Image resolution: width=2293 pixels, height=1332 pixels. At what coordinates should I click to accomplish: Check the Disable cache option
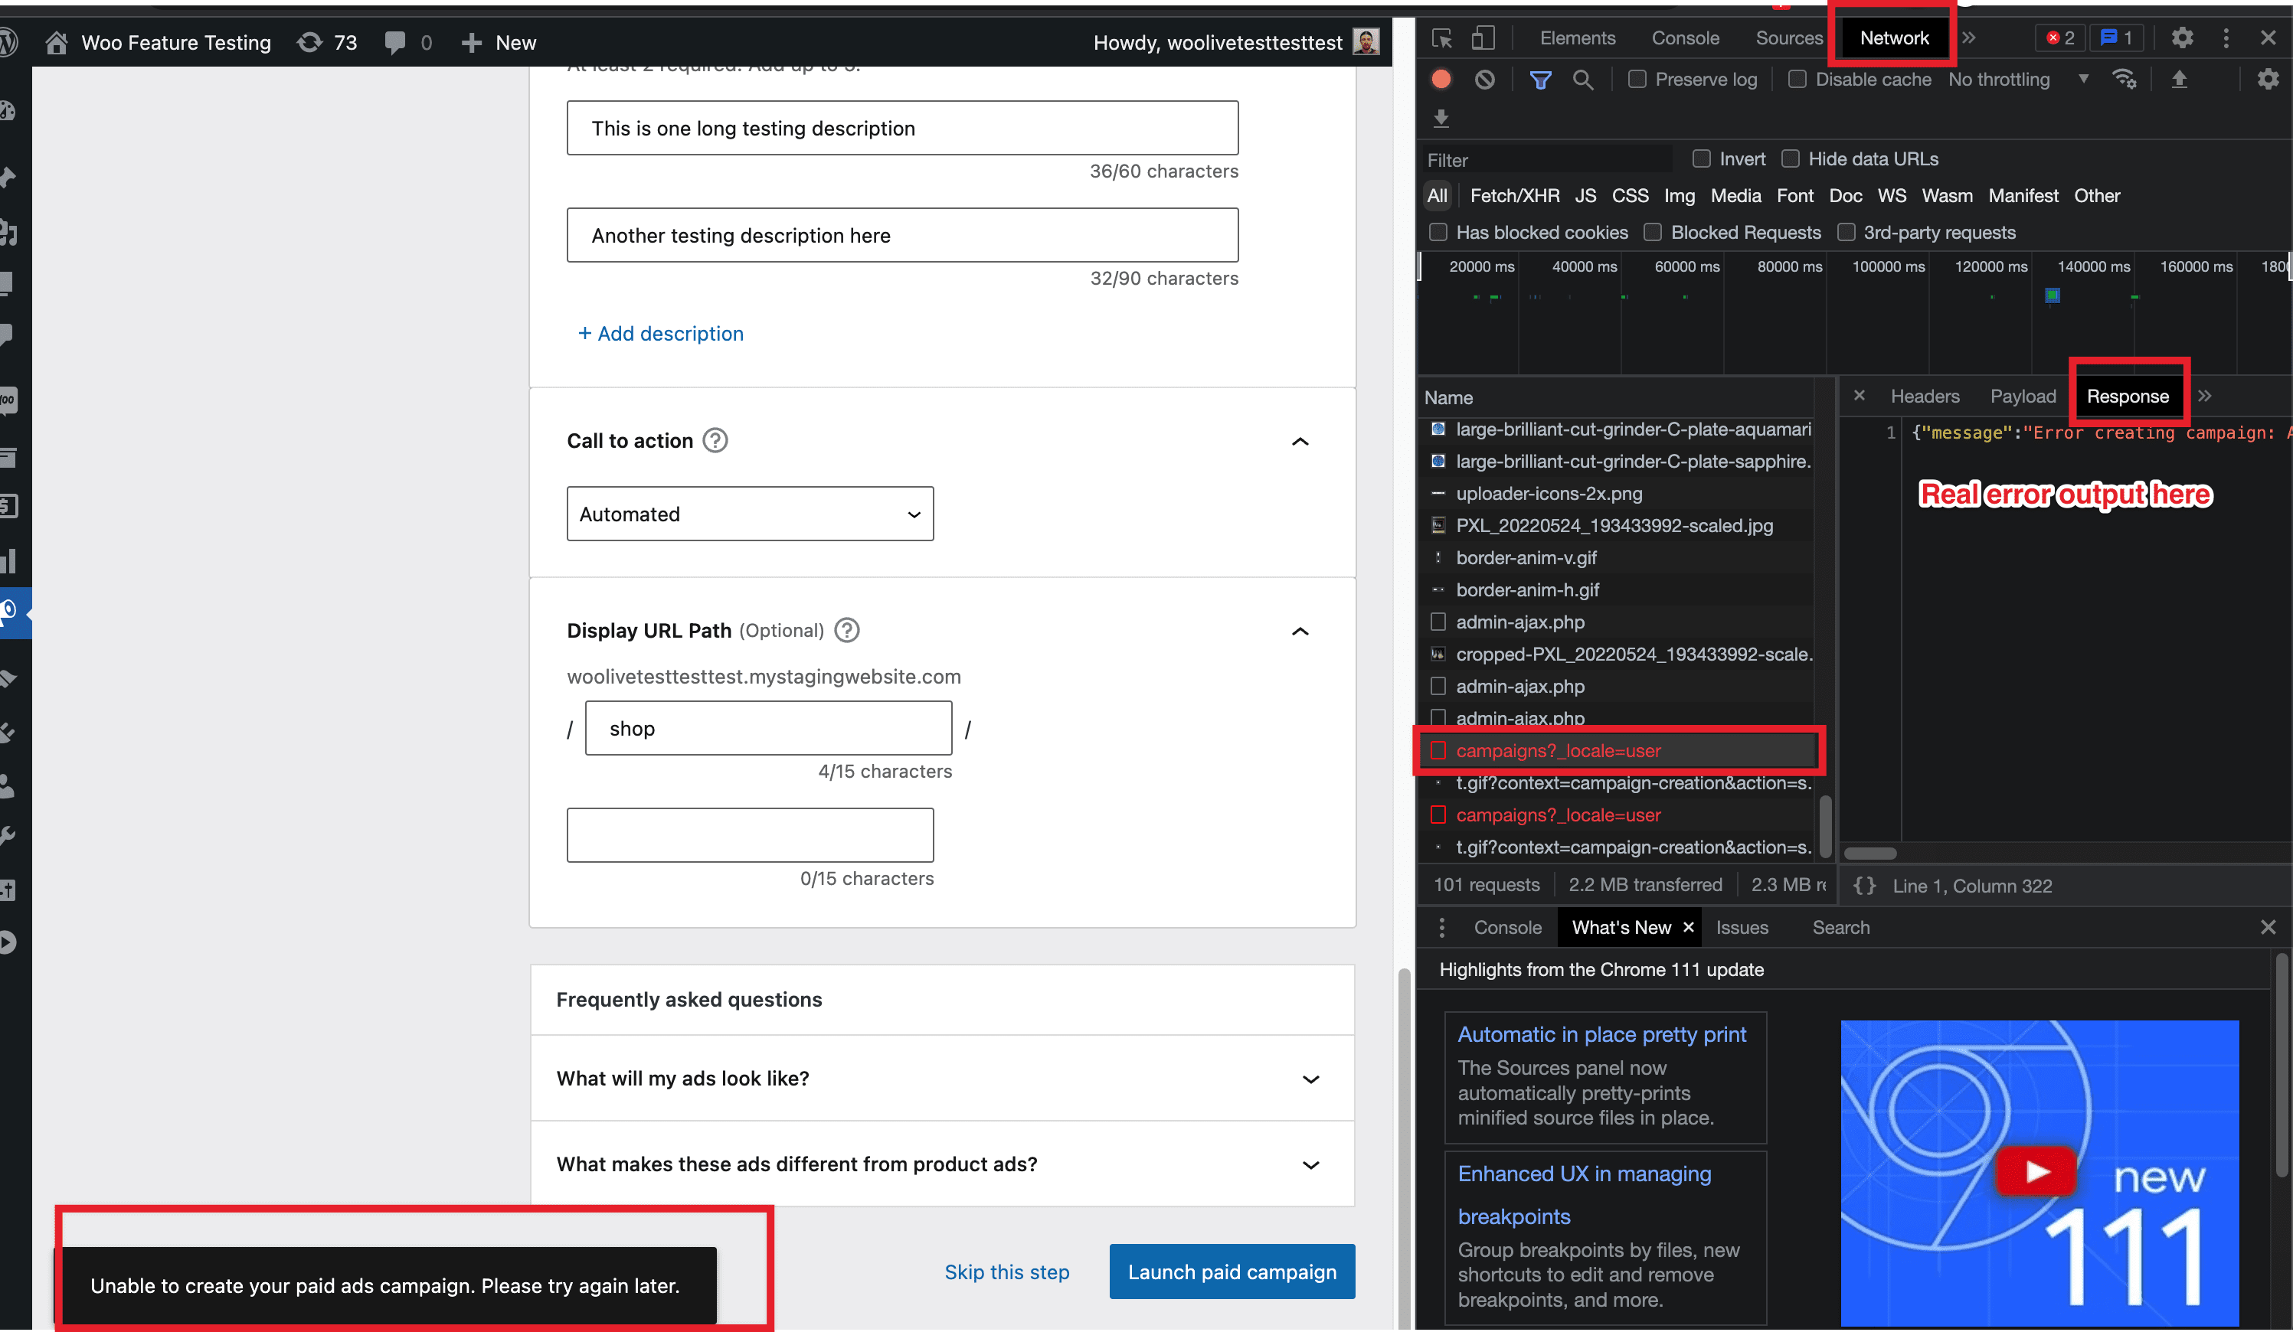coord(1797,79)
